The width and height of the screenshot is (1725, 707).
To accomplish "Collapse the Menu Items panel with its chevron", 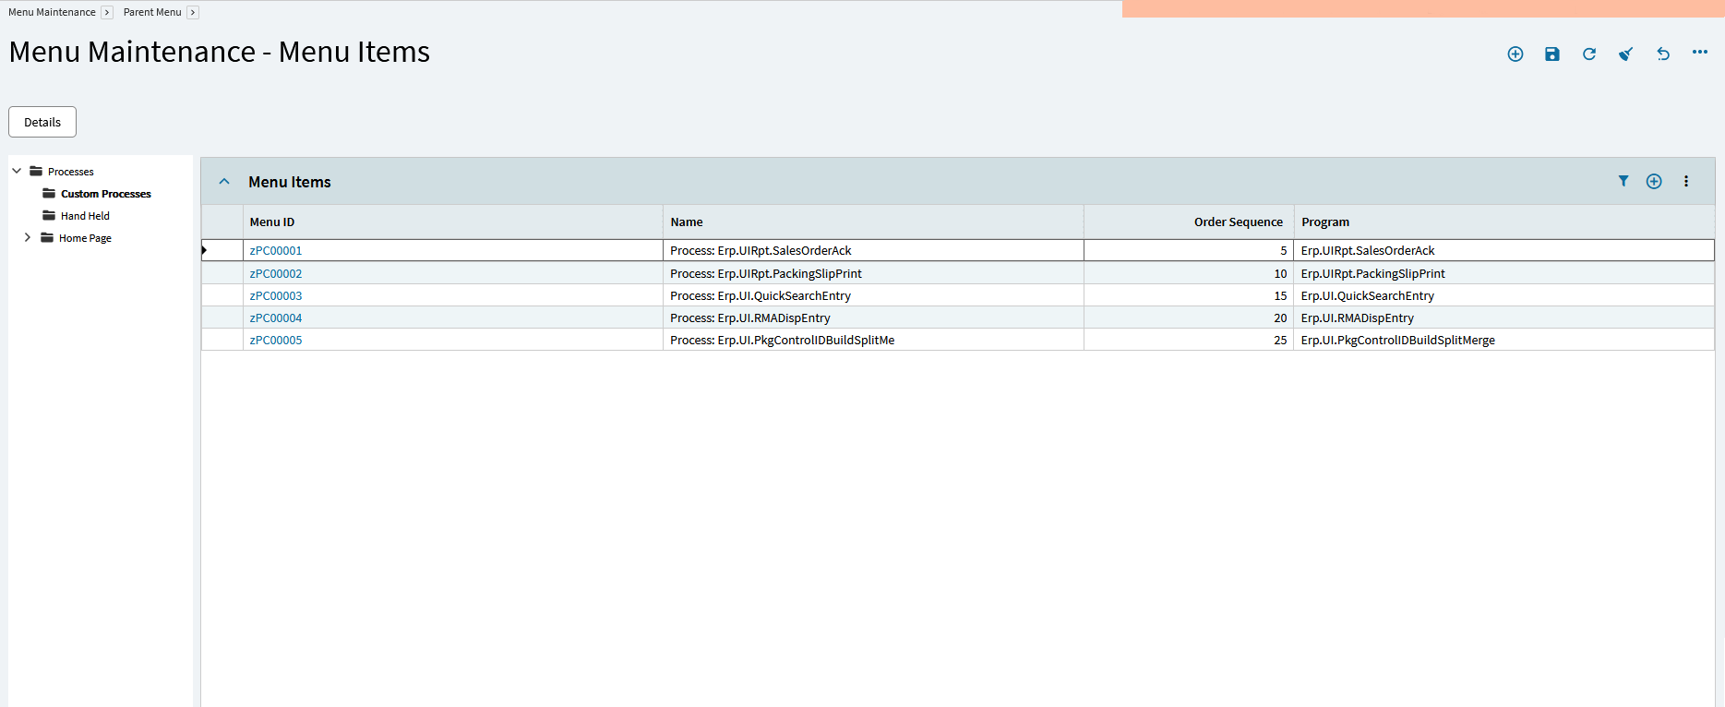I will click(224, 182).
